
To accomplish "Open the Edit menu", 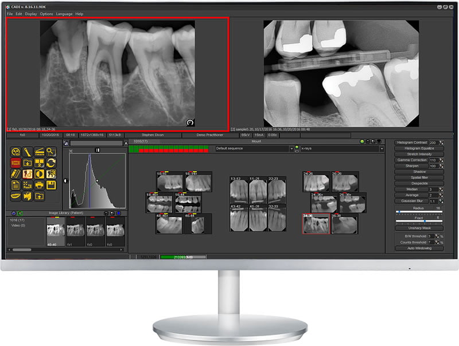I will pos(19,14).
